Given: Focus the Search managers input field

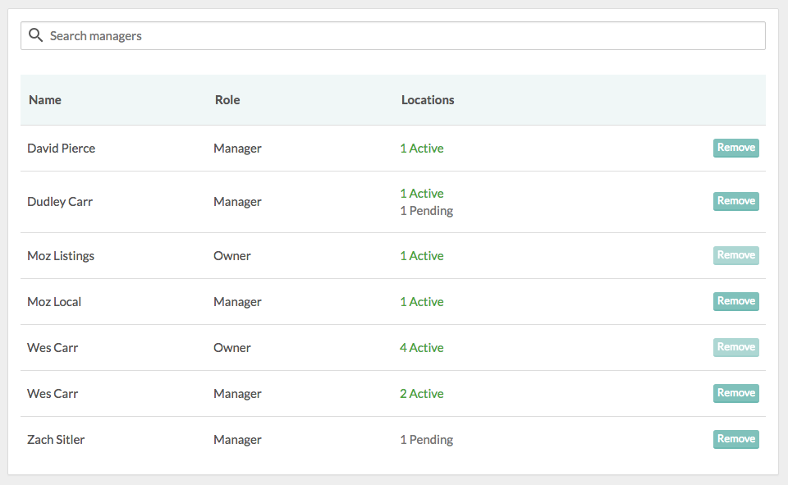Looking at the screenshot, I should 394,36.
